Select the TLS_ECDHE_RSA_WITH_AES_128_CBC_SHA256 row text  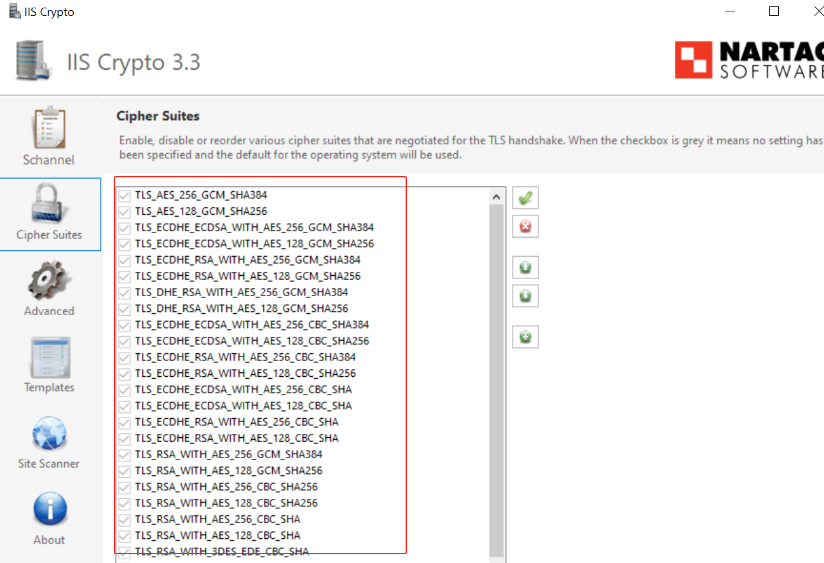coord(245,373)
